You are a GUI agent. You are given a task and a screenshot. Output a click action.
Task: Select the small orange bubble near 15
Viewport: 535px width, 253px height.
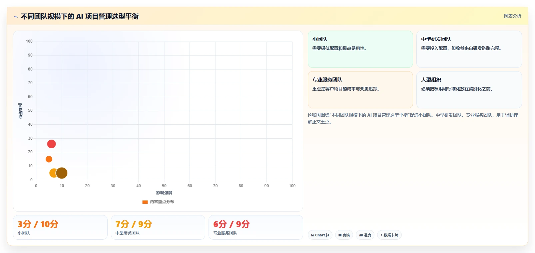[49, 159]
